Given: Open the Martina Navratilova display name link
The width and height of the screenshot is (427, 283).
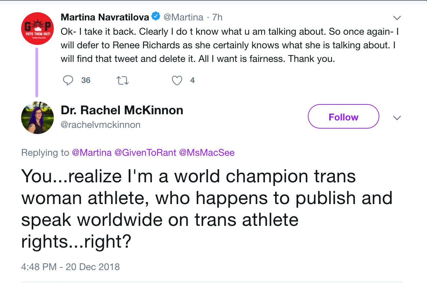Looking at the screenshot, I should (x=105, y=17).
